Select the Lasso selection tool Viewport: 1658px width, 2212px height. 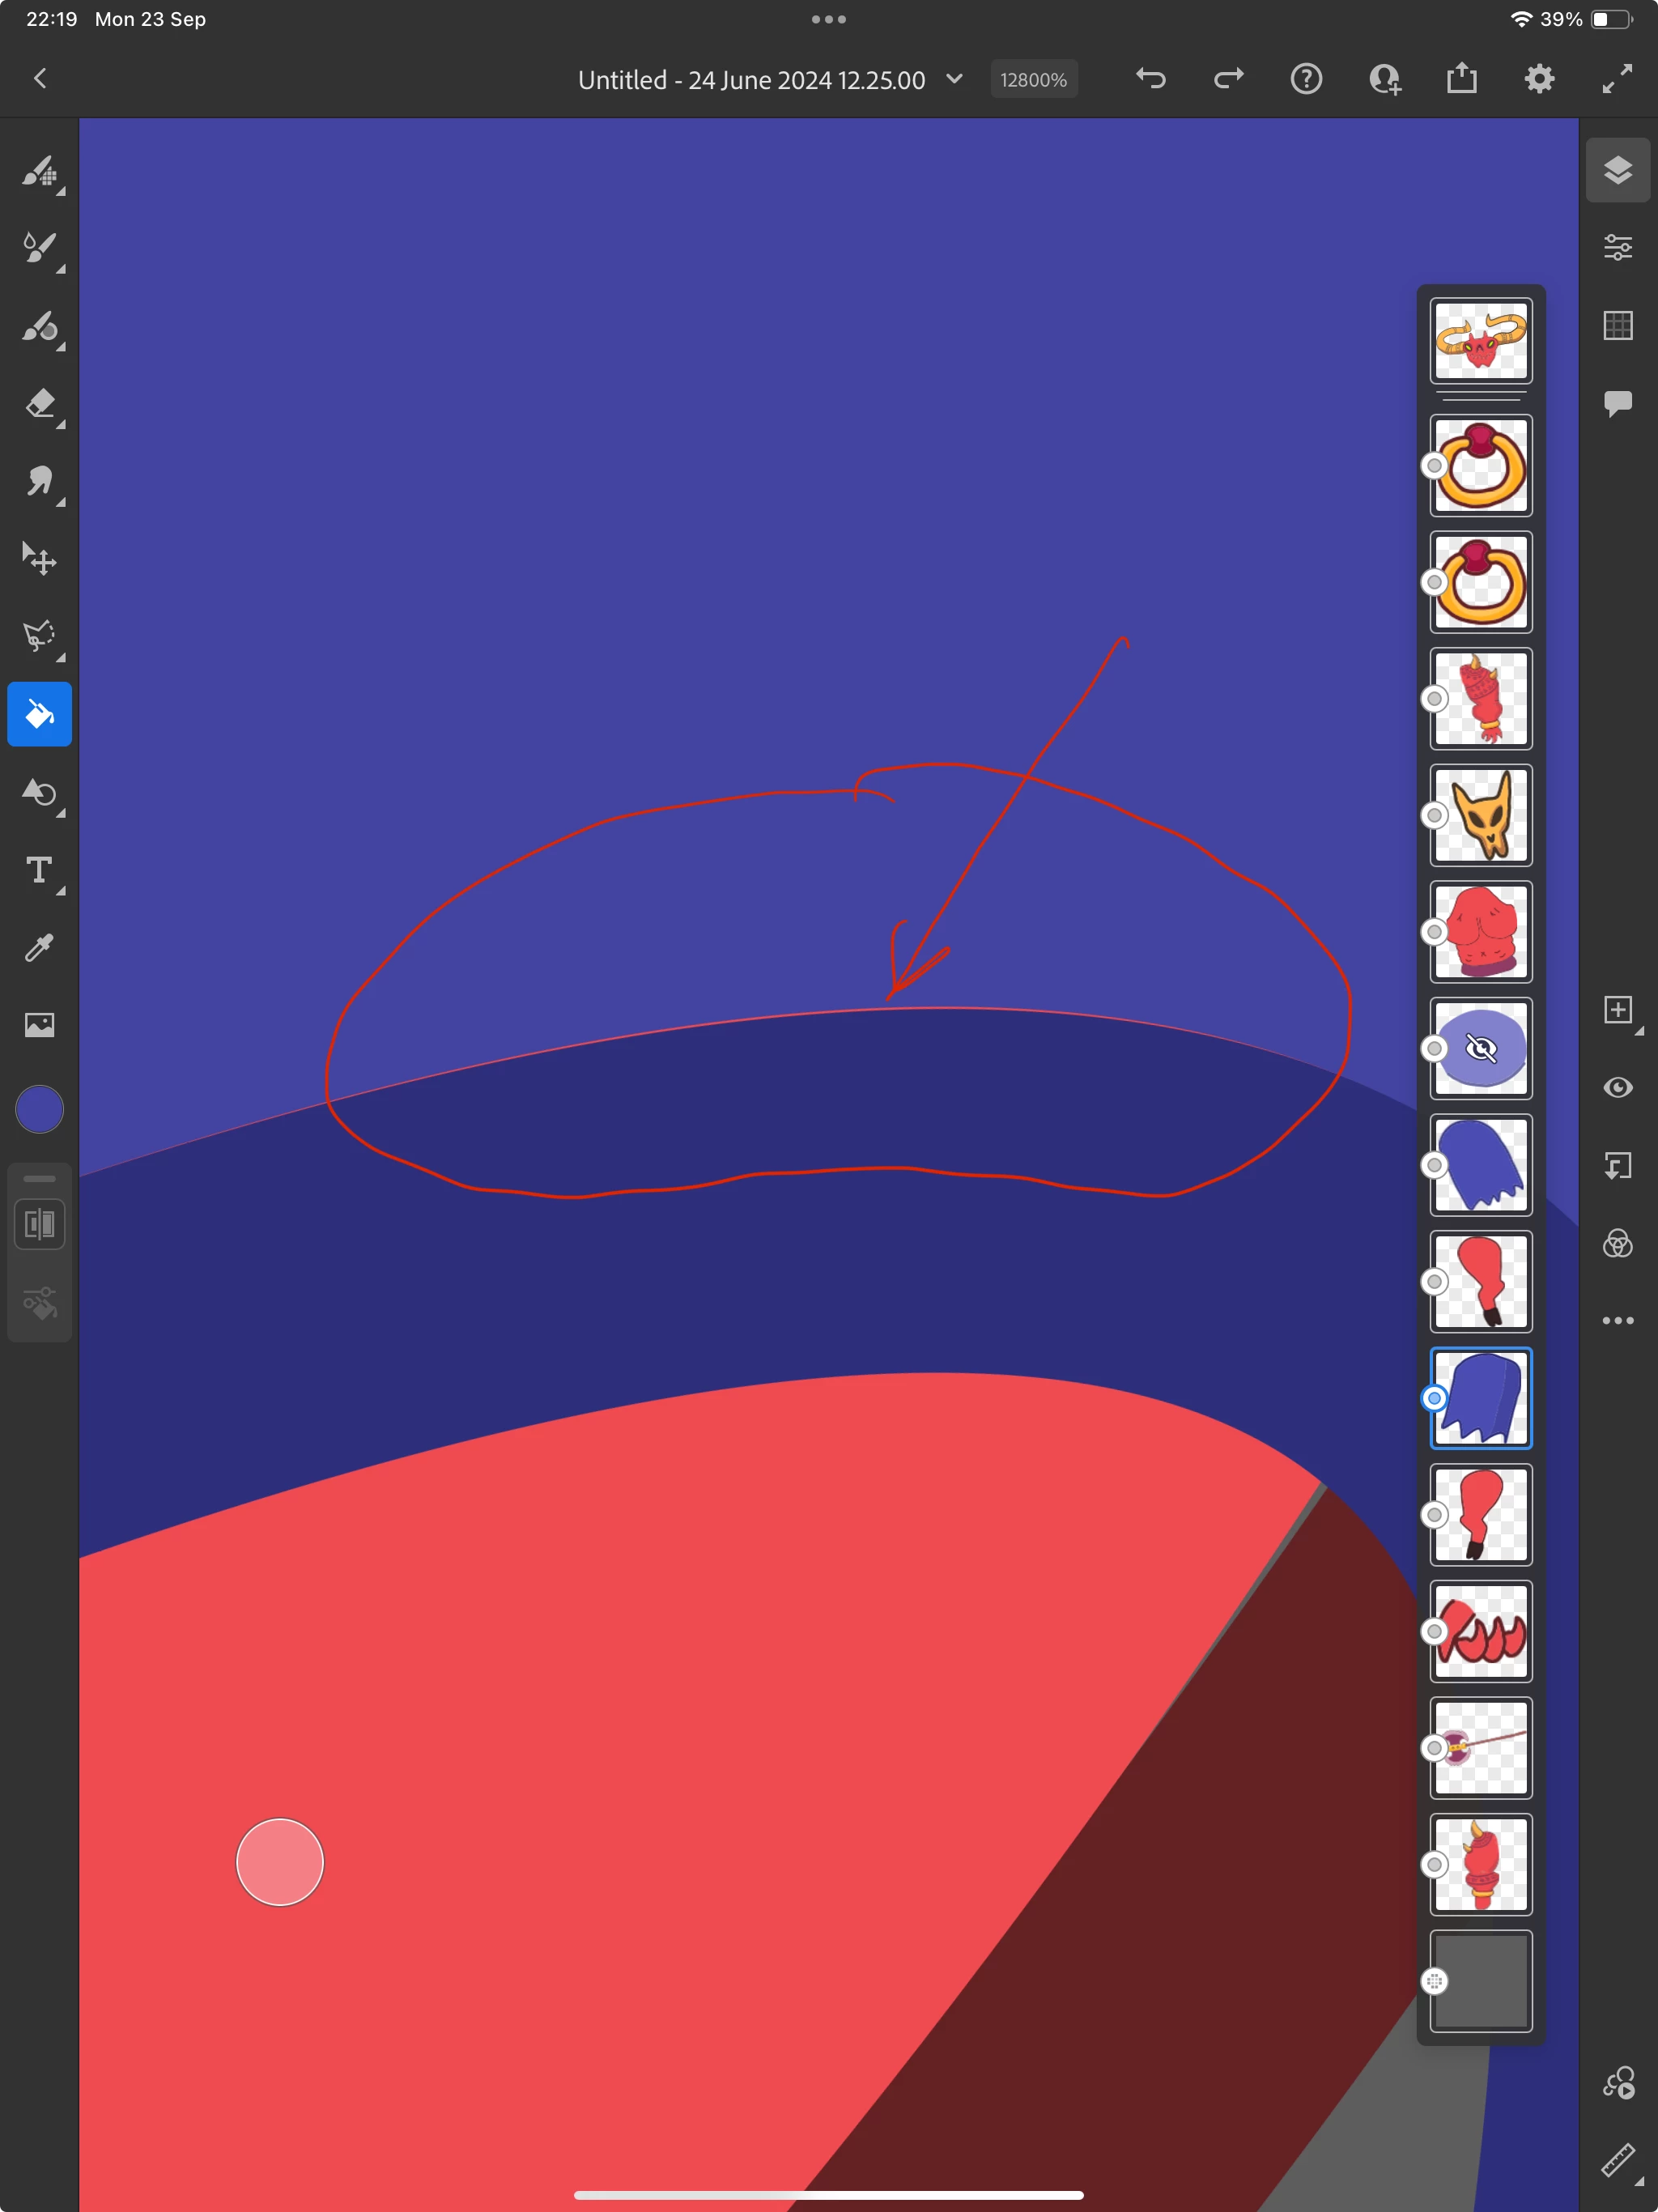pos(39,636)
